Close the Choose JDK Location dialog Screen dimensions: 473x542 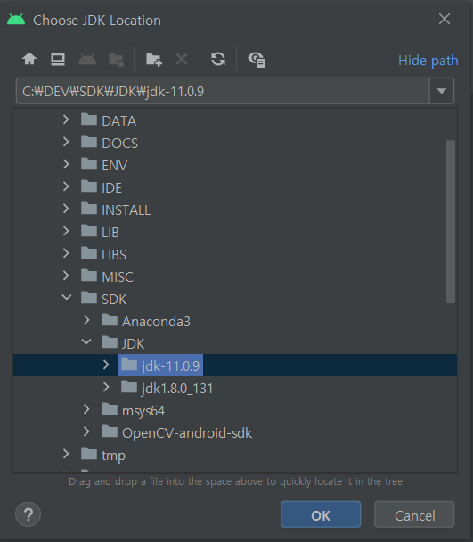click(444, 19)
